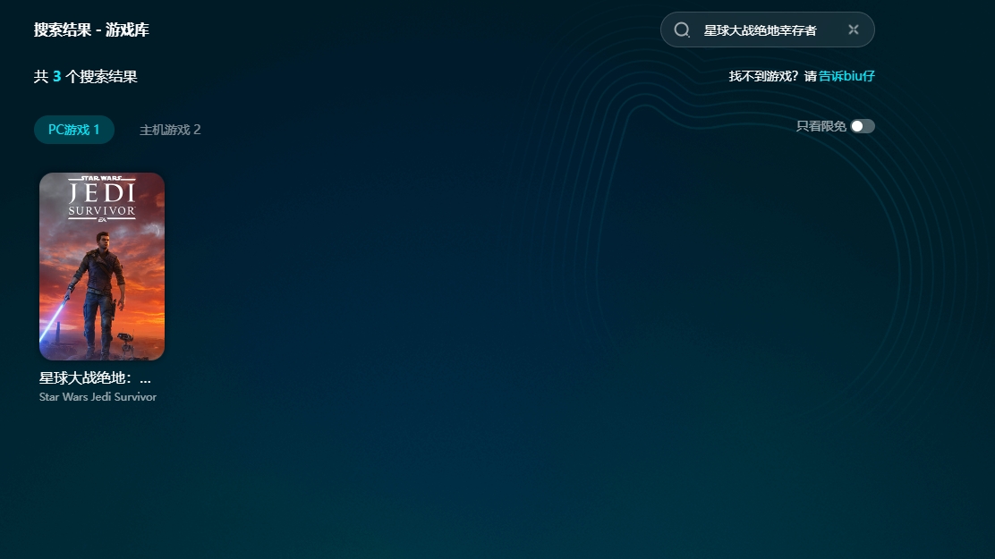
Task: Click the magnifier search icon
Action: pyautogui.click(x=682, y=30)
